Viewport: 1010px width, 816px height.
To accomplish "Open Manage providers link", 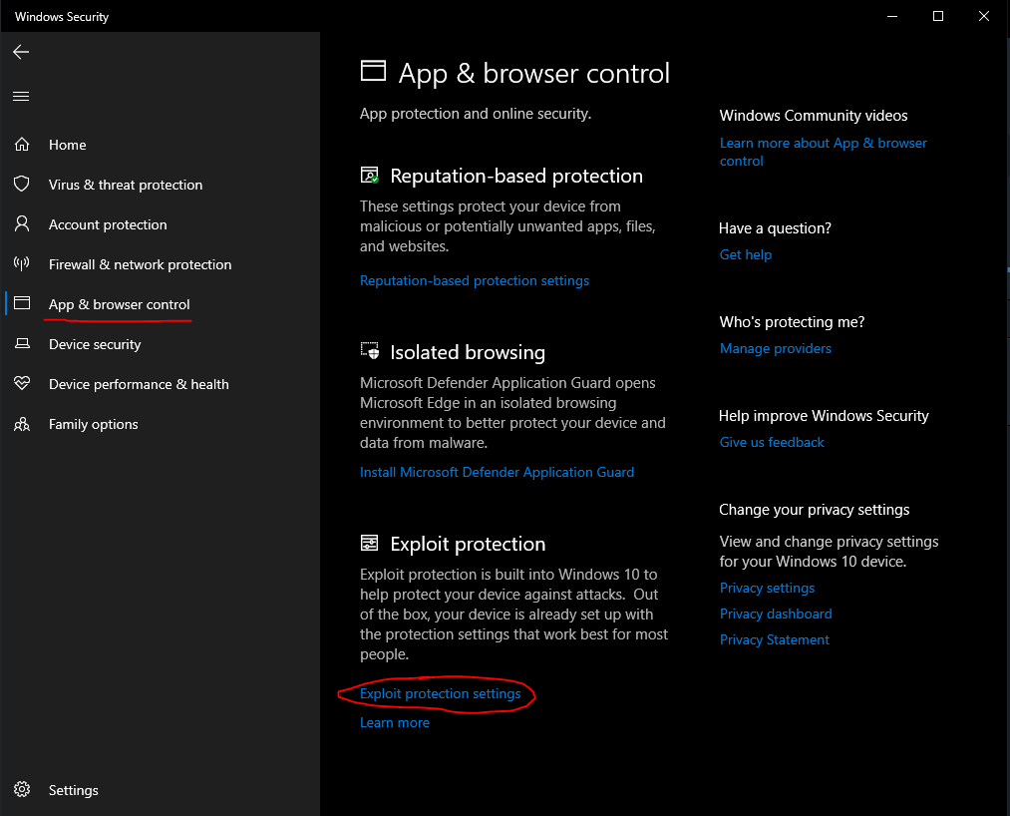I will click(x=776, y=348).
